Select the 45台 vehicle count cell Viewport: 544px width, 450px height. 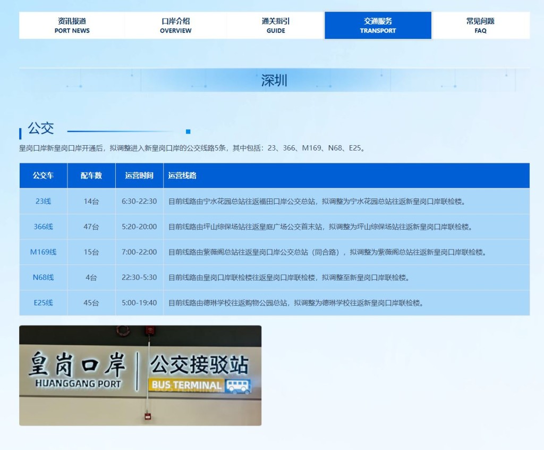(91, 303)
